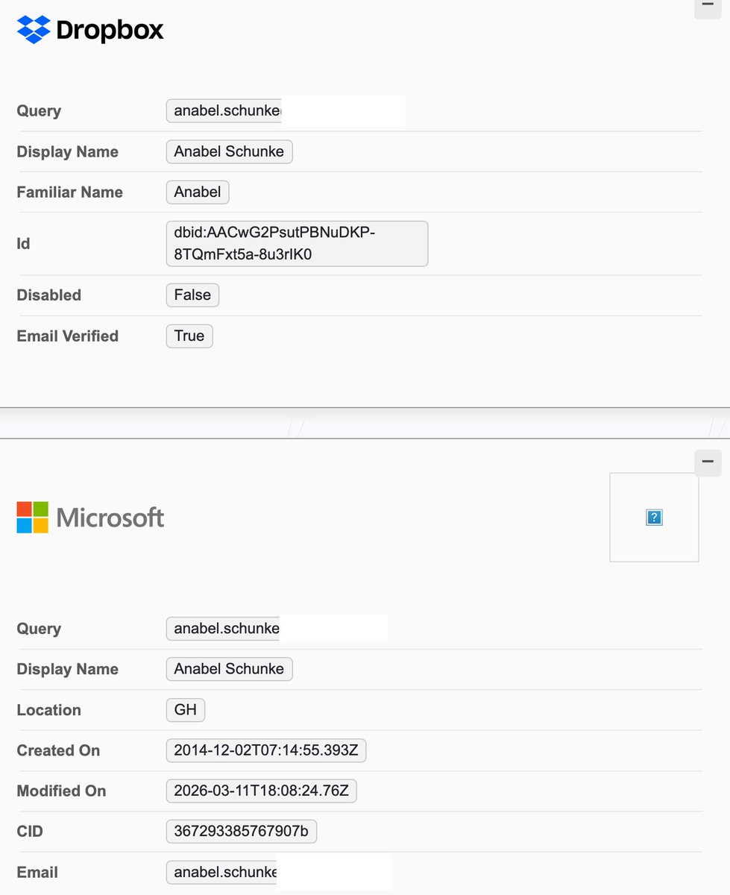
Task: Click the Dropbox logo
Action: tap(90, 30)
